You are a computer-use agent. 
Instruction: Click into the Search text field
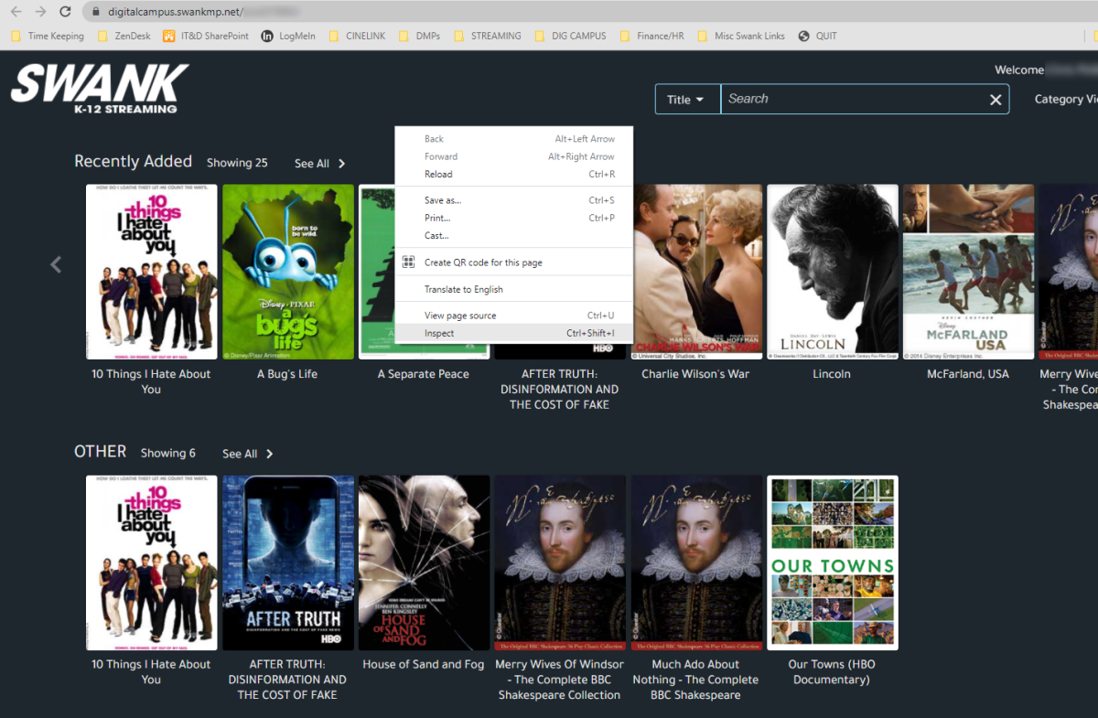851,100
